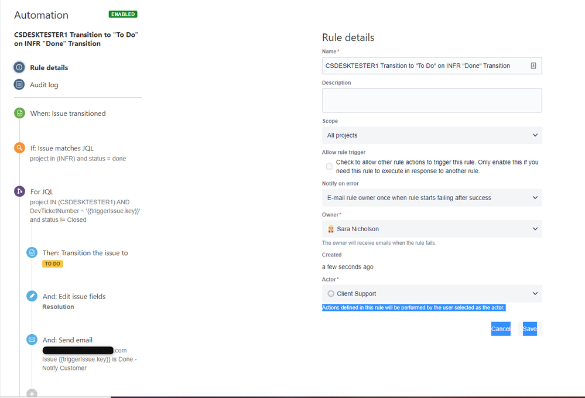Click the Resolution field label text

coord(58,307)
